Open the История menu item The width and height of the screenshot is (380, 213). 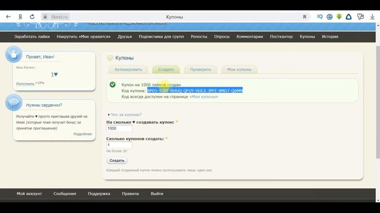click(x=330, y=37)
